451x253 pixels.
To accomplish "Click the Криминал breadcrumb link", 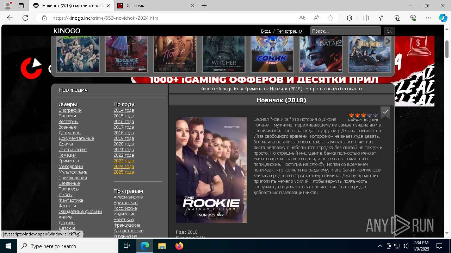I will click(x=255, y=89).
